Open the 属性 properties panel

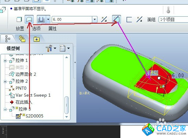(52, 29)
